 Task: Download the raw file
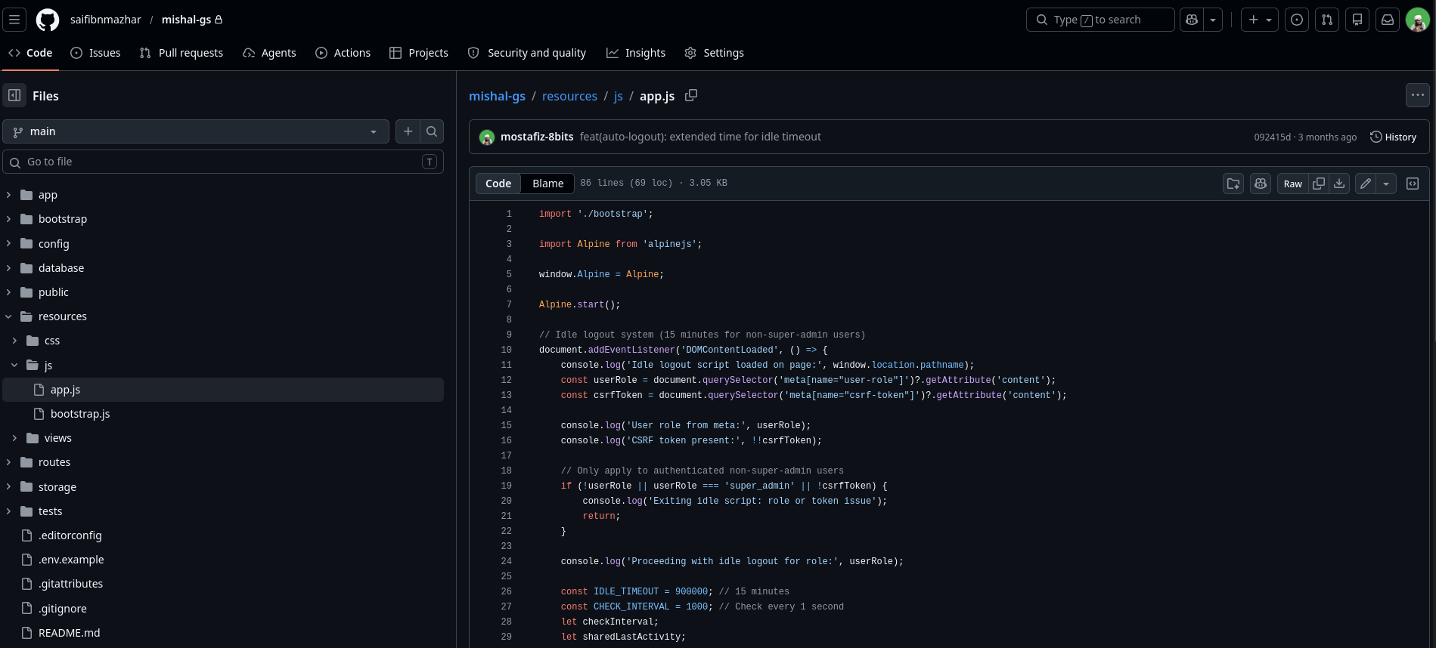pyautogui.click(x=1339, y=184)
